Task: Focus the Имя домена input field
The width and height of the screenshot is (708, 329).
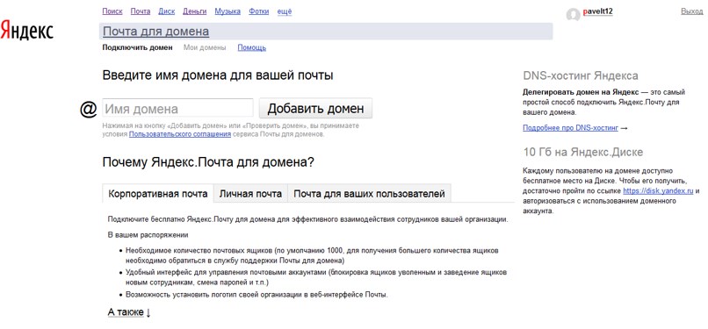Action: coord(178,109)
